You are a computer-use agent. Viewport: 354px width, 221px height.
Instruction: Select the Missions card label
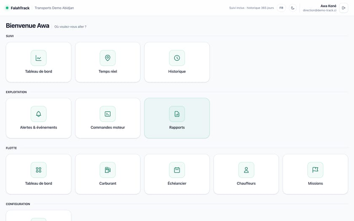tap(315, 184)
